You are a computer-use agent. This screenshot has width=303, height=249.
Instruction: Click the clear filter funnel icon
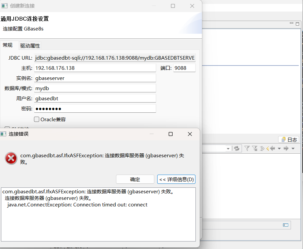tap(255, 148)
